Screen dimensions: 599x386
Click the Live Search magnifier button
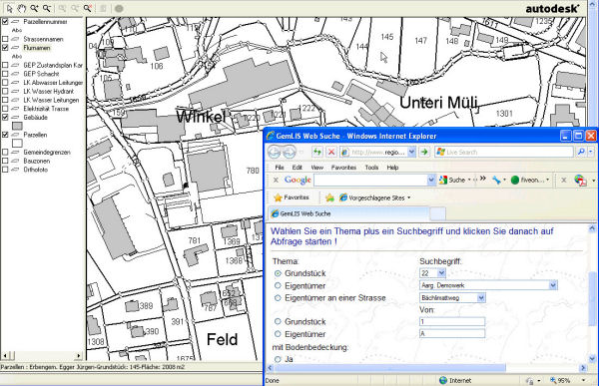click(x=581, y=152)
